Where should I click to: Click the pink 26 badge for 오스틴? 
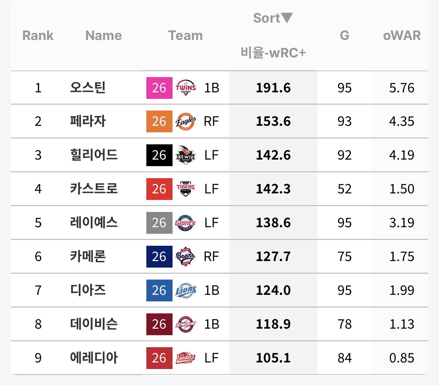pyautogui.click(x=159, y=88)
